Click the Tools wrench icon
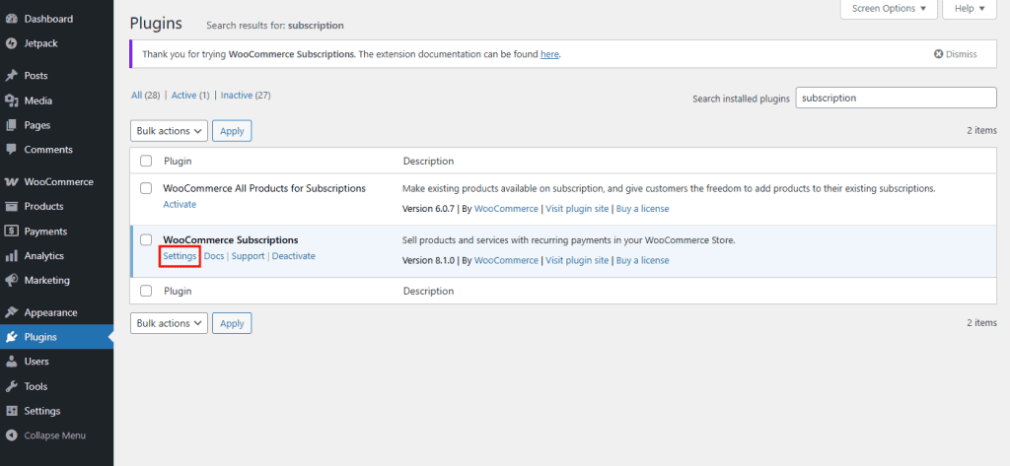1010x466 pixels. 11,386
